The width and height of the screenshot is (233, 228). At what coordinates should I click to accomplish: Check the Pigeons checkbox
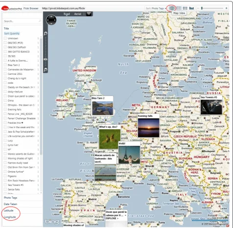[x=5, y=176]
